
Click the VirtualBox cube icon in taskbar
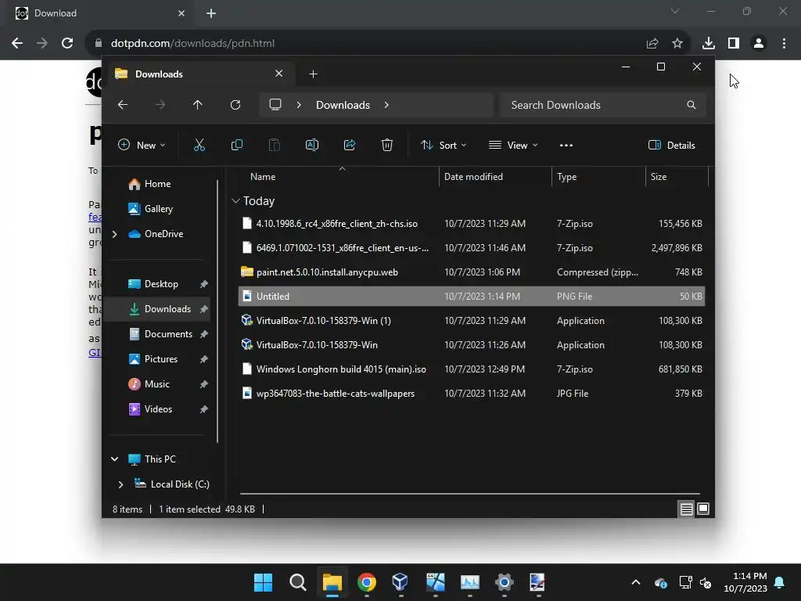[x=400, y=582]
